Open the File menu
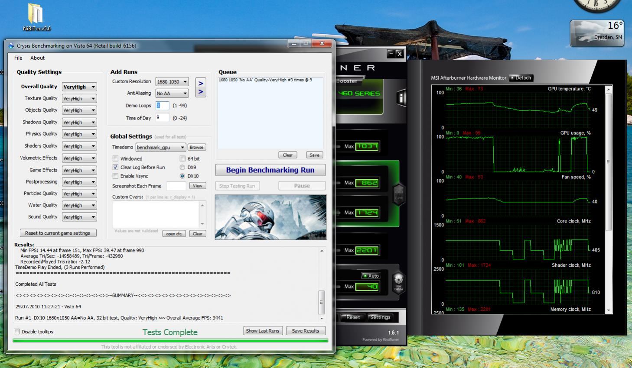The image size is (632, 368). click(x=18, y=58)
